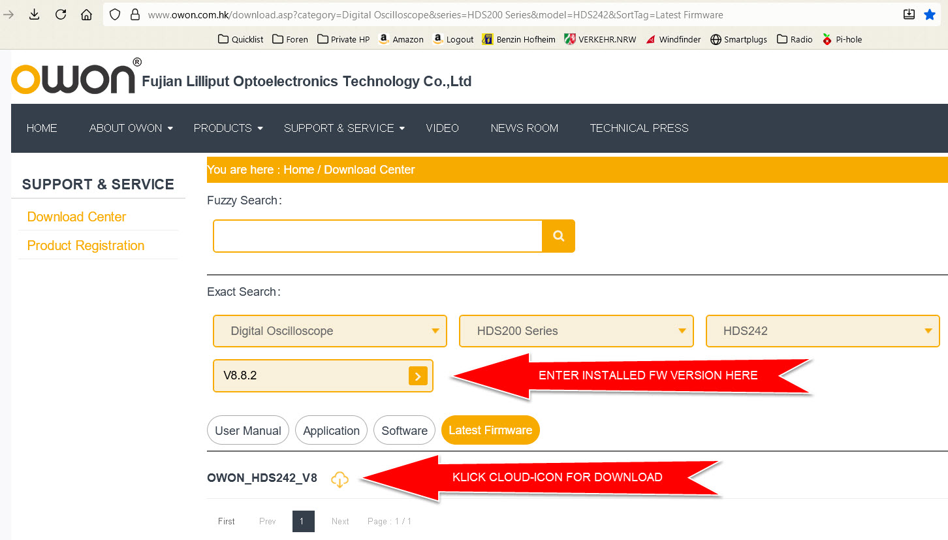This screenshot has width=948, height=540.
Task: Switch to the Application tab
Action: click(x=331, y=430)
